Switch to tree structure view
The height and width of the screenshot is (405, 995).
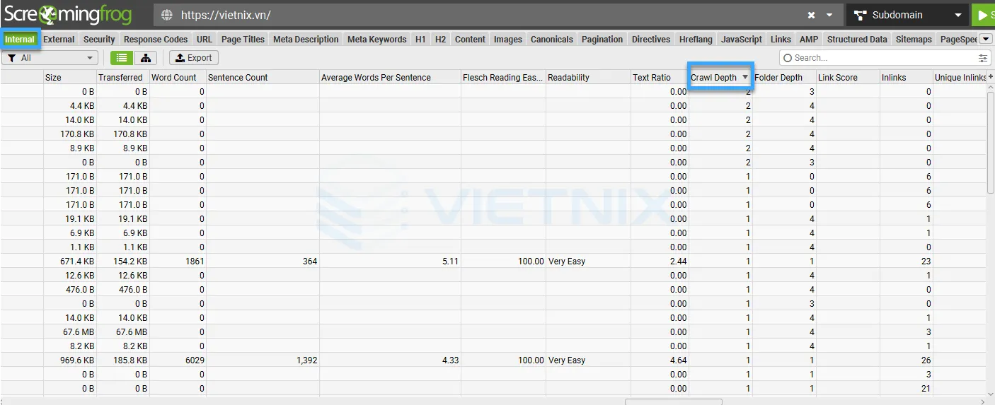coord(145,58)
